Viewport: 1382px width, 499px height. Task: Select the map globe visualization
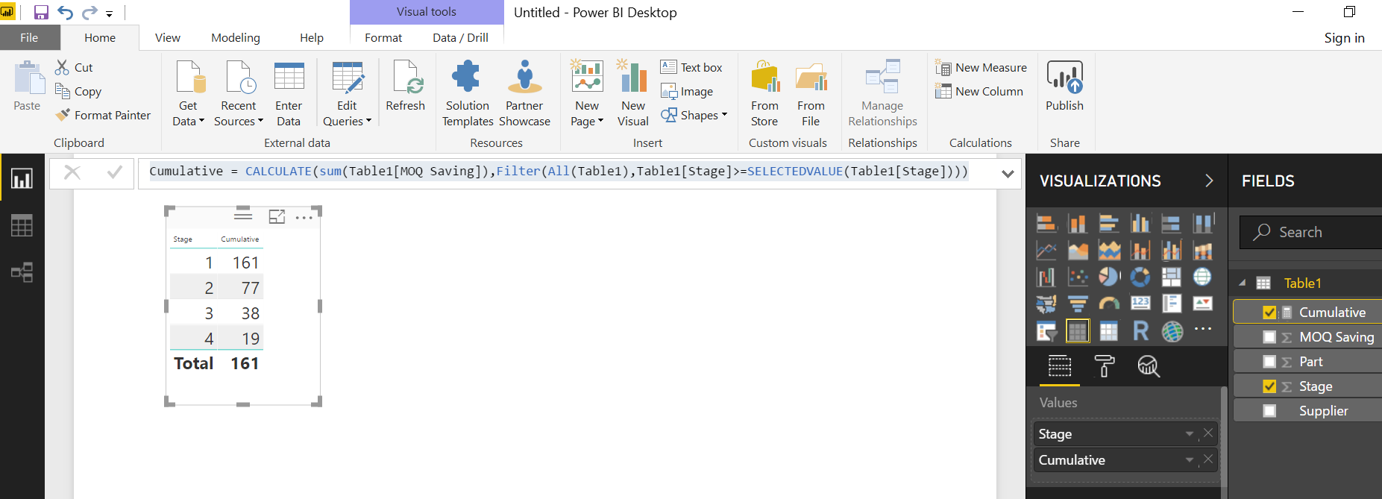point(1202,277)
